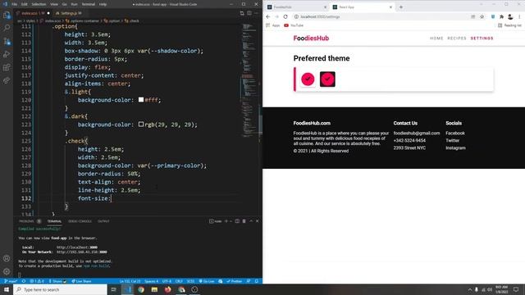Add a new terminal with plus icon
525x295 pixels.
pos(226,221)
